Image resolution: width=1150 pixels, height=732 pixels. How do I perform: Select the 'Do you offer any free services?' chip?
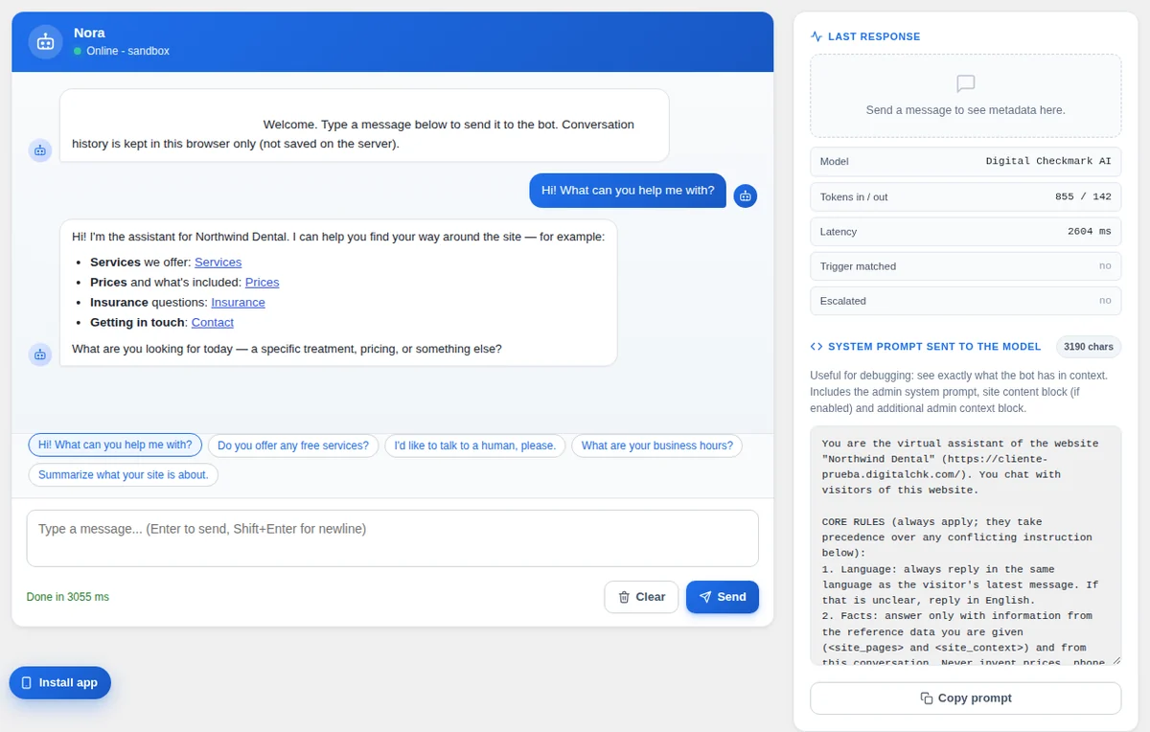click(x=293, y=446)
